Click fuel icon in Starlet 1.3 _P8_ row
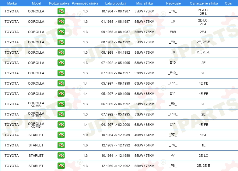The image size is (238, 171). click(x=61, y=166)
